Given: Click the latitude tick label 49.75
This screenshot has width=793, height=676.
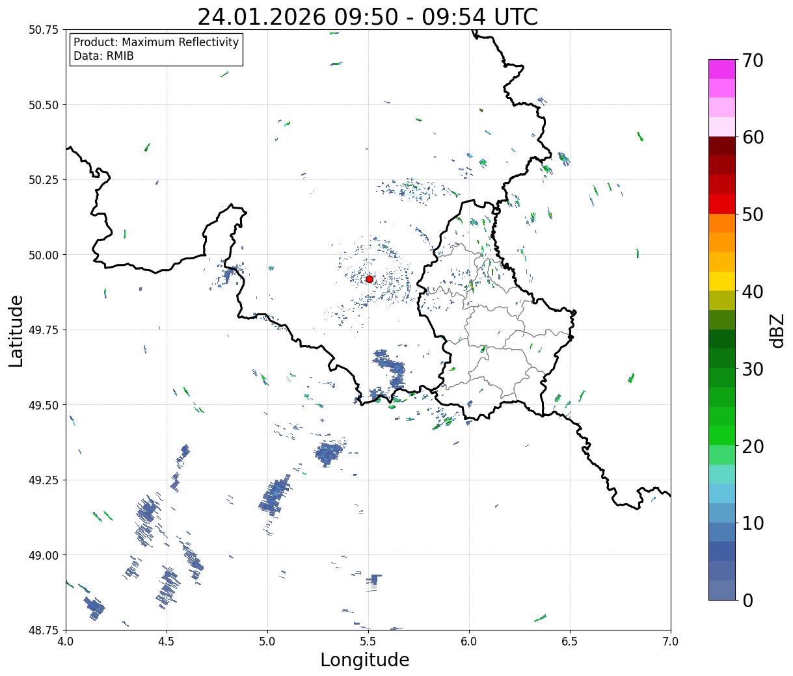Looking at the screenshot, I should pyautogui.click(x=44, y=330).
